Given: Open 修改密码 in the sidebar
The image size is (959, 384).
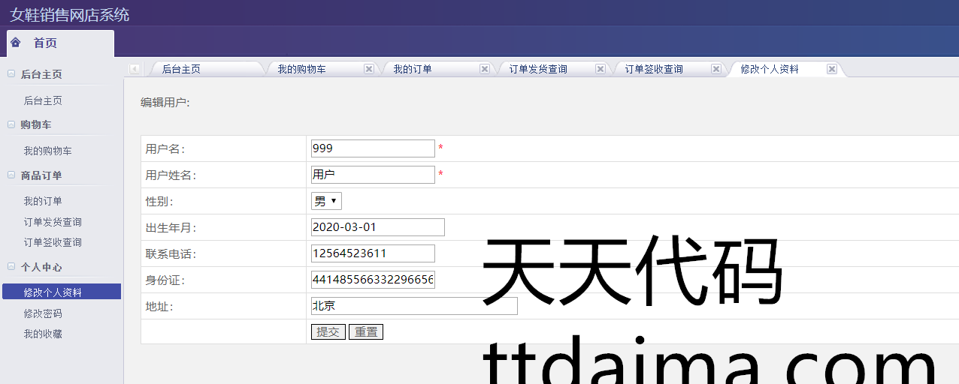Looking at the screenshot, I should pyautogui.click(x=43, y=313).
